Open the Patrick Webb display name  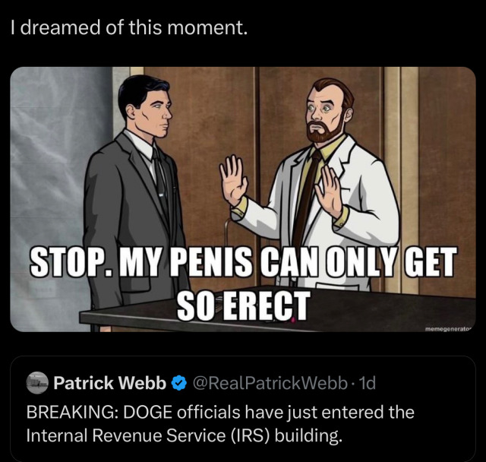pyautogui.click(x=109, y=383)
